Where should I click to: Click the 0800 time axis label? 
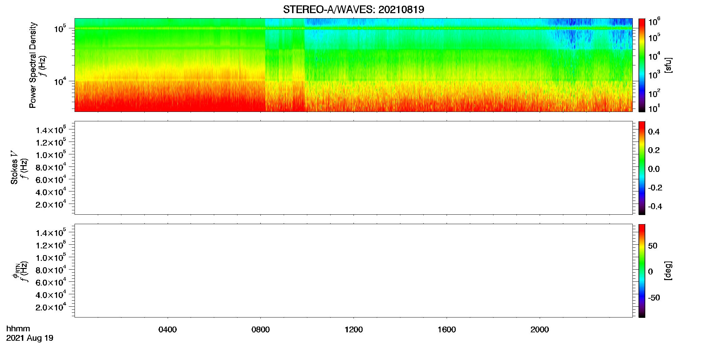261,330
